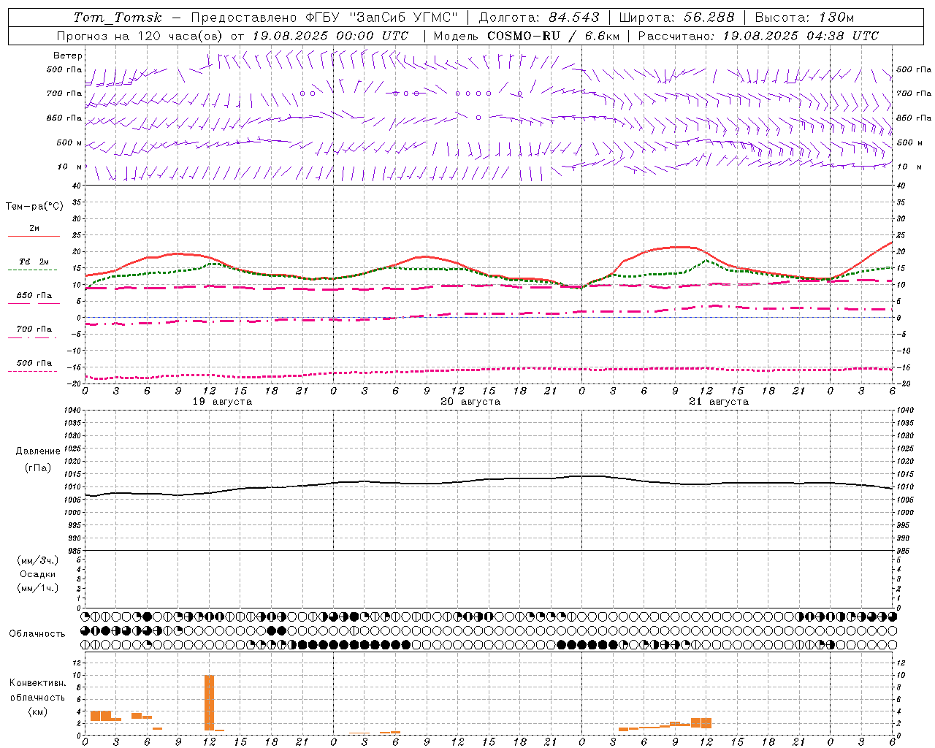Click the Модель COSMO-RU / 6.6км text
This screenshot has width=935, height=748.
527,36
